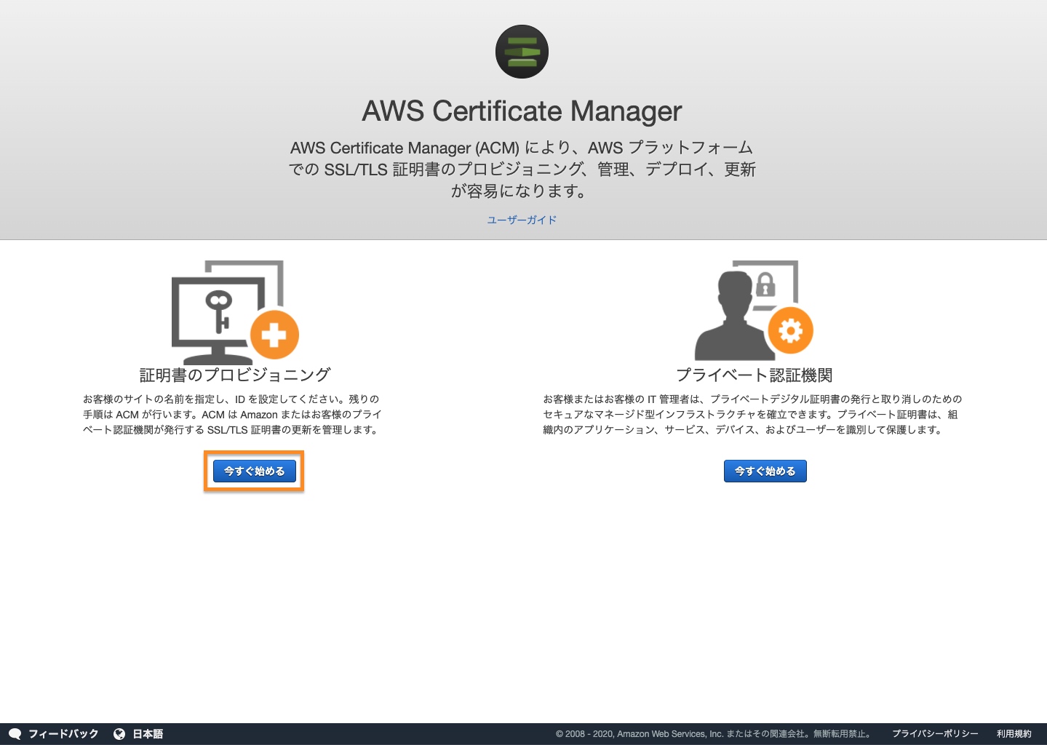Open the 利用規約 link
Screen dimensions: 1047x745
[x=1014, y=734]
